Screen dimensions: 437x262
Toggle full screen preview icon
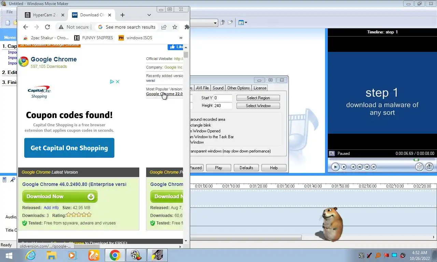[x=332, y=154]
